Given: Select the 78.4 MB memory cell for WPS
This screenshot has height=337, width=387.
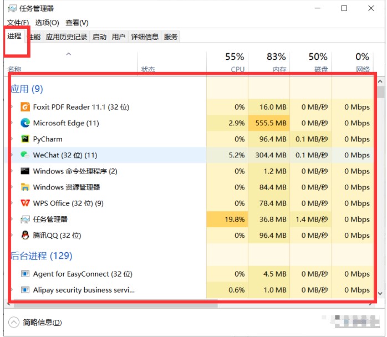Looking at the screenshot, I should coord(269,203).
